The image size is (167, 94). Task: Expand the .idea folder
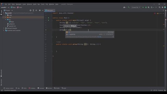click(6, 15)
